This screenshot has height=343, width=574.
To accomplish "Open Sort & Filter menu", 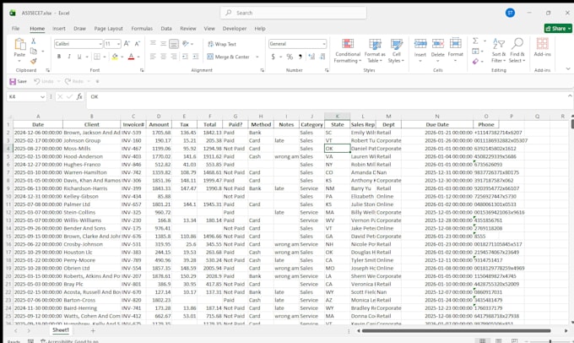I will tap(499, 51).
